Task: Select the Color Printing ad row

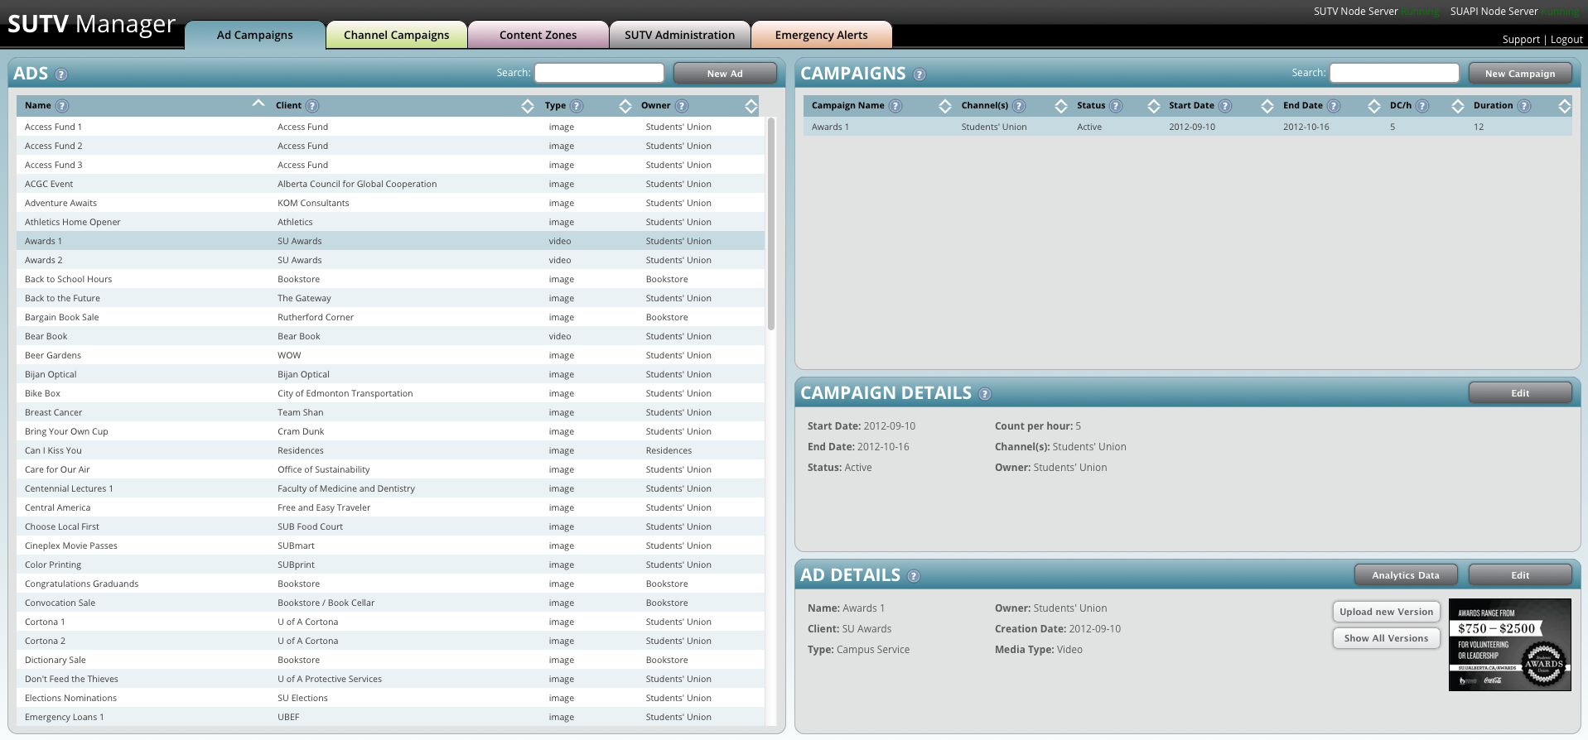Action: [391, 565]
